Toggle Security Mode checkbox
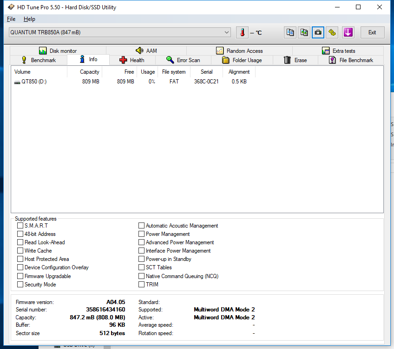This screenshot has width=394, height=349. [x=20, y=284]
